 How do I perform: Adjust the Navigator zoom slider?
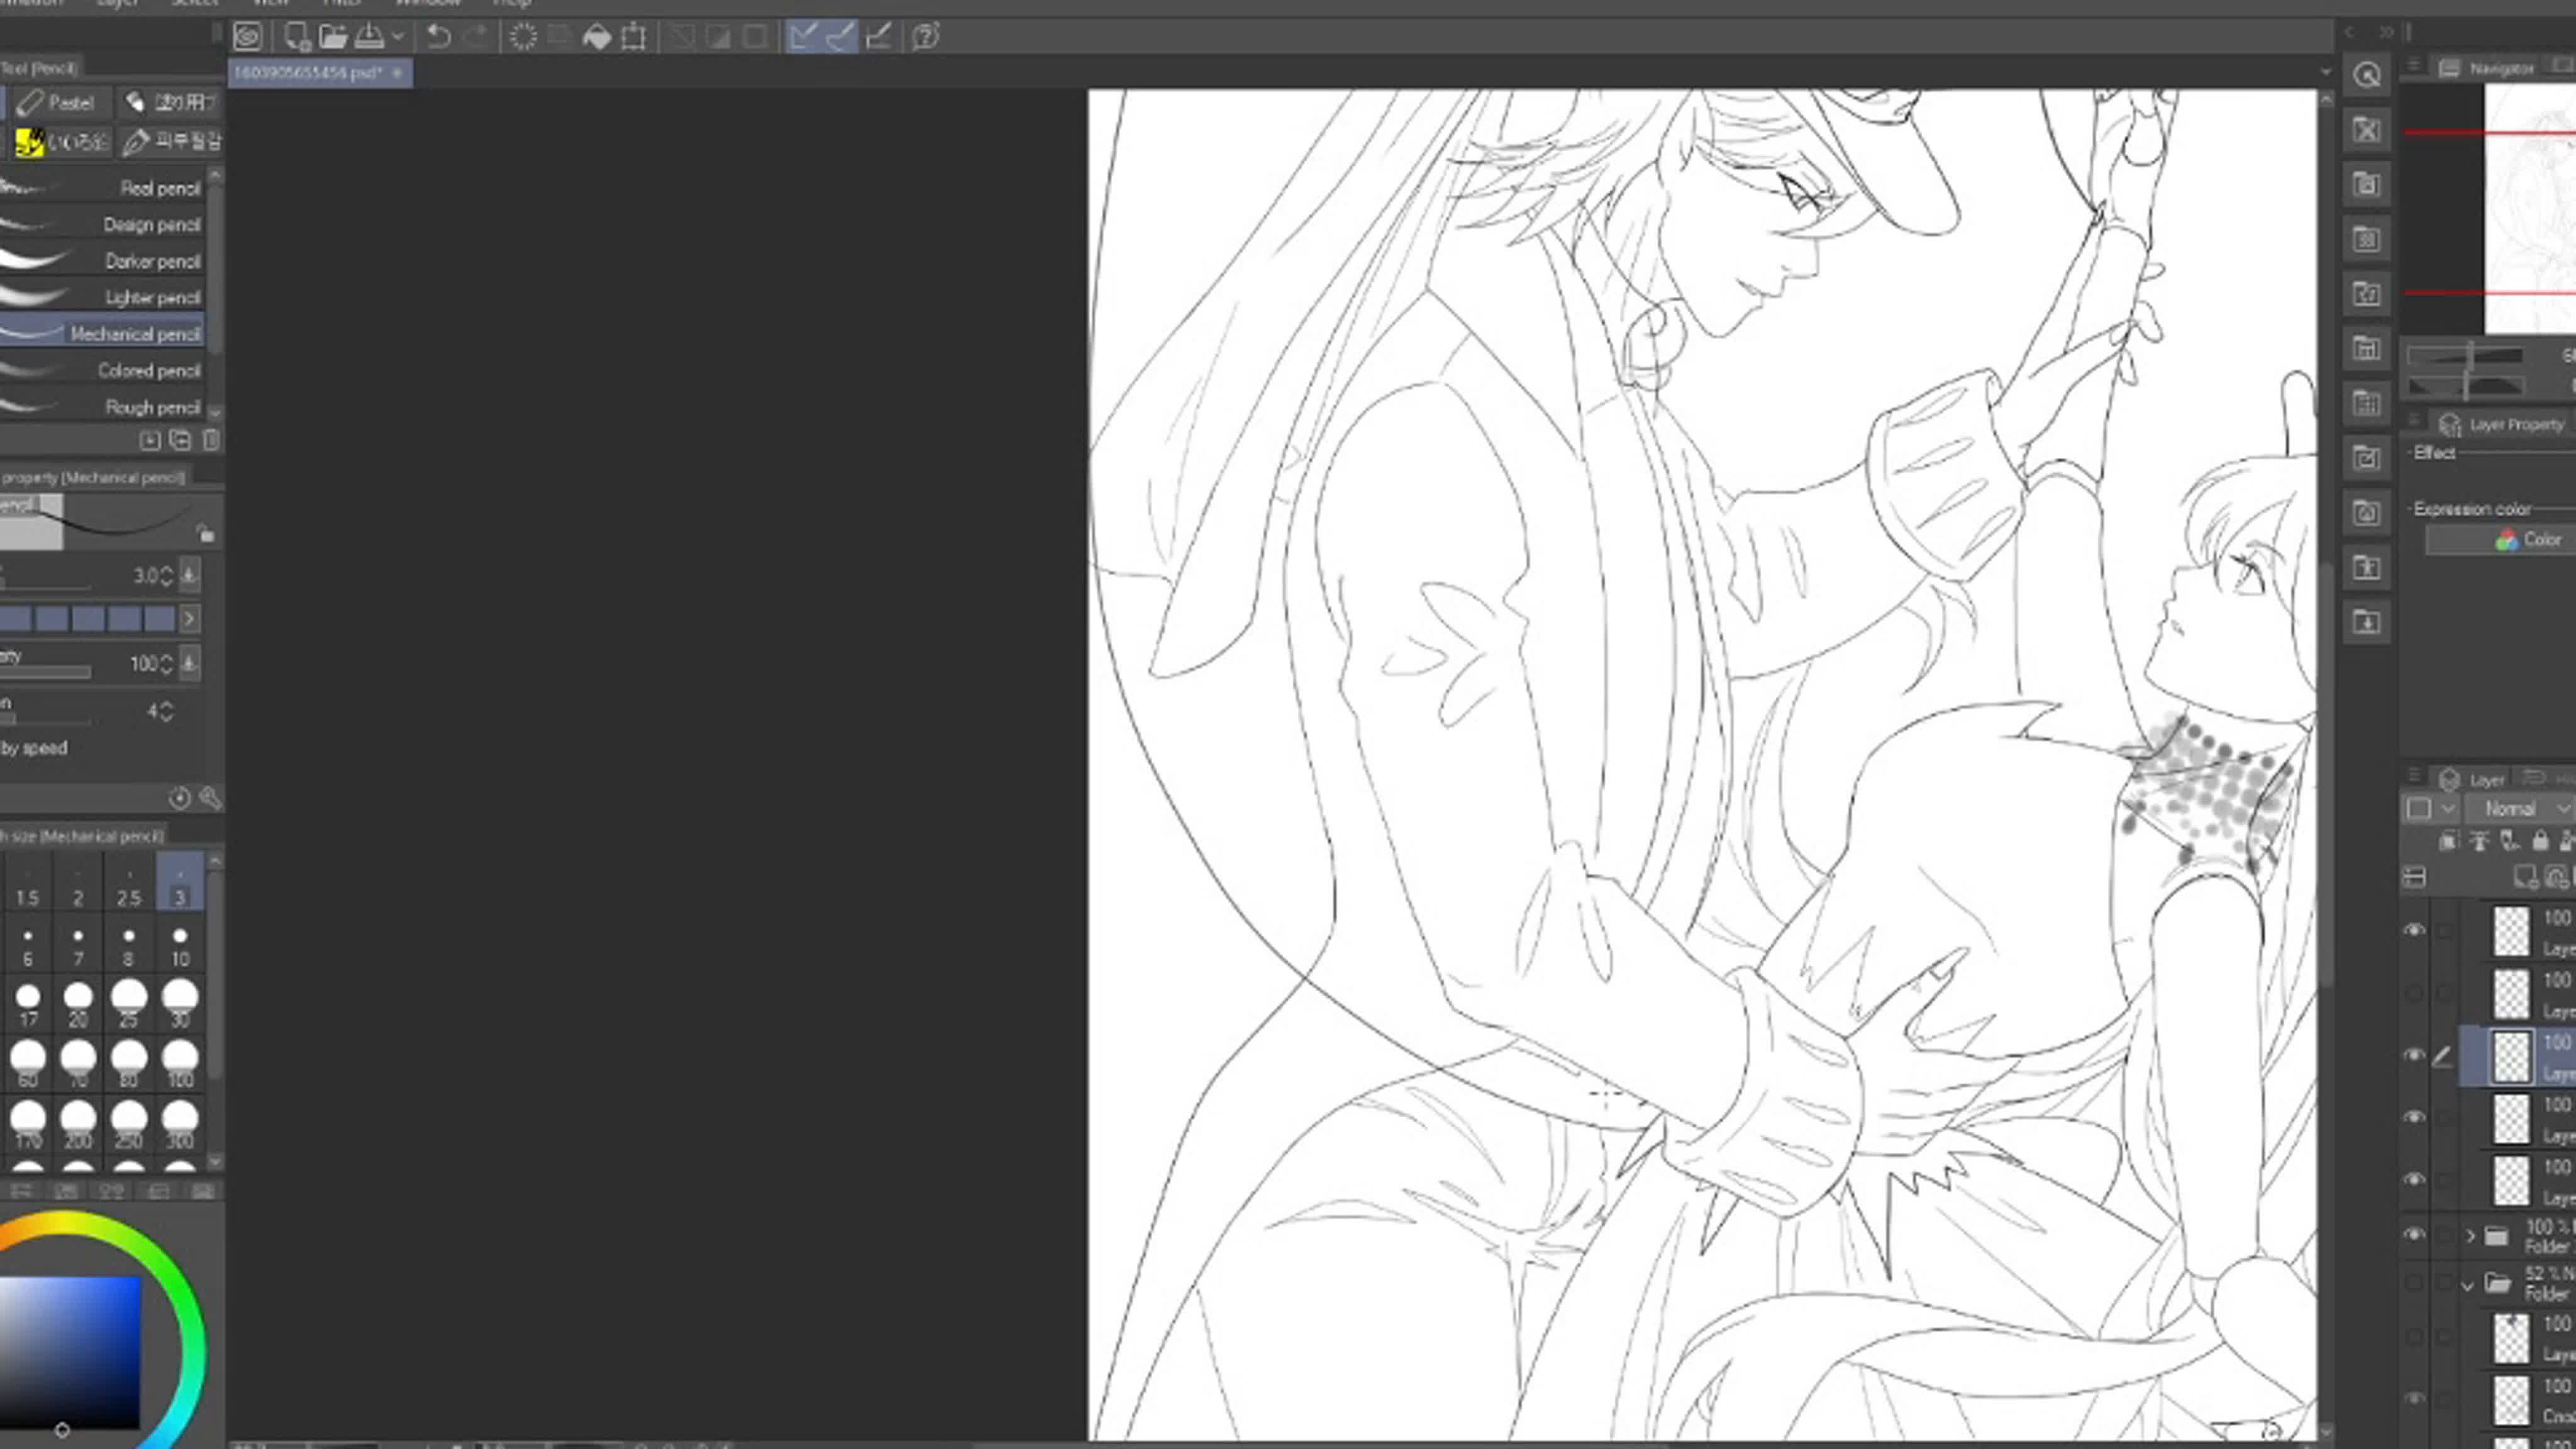[x=2466, y=356]
